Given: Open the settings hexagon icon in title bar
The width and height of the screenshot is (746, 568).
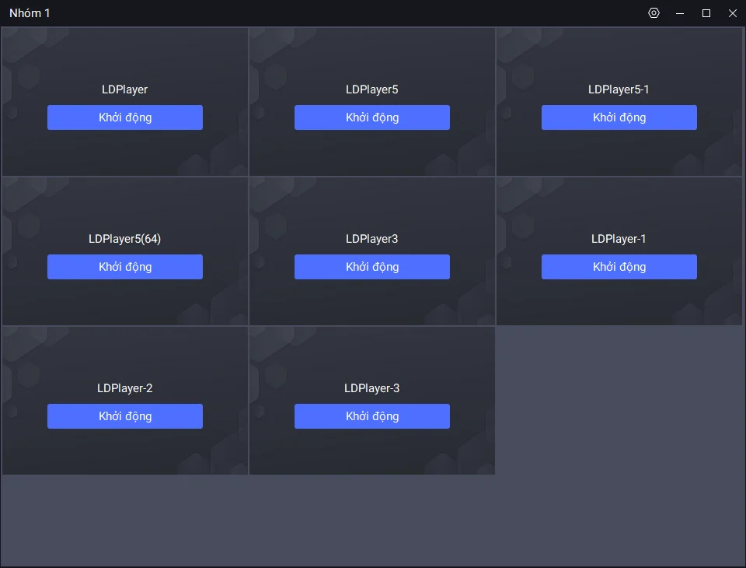Looking at the screenshot, I should [x=654, y=13].
